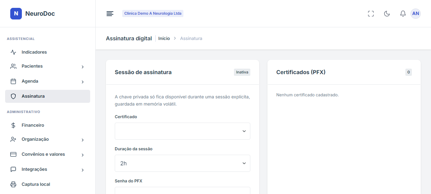Open Captura local menu item
This screenshot has width=431, height=194.
tap(47, 184)
